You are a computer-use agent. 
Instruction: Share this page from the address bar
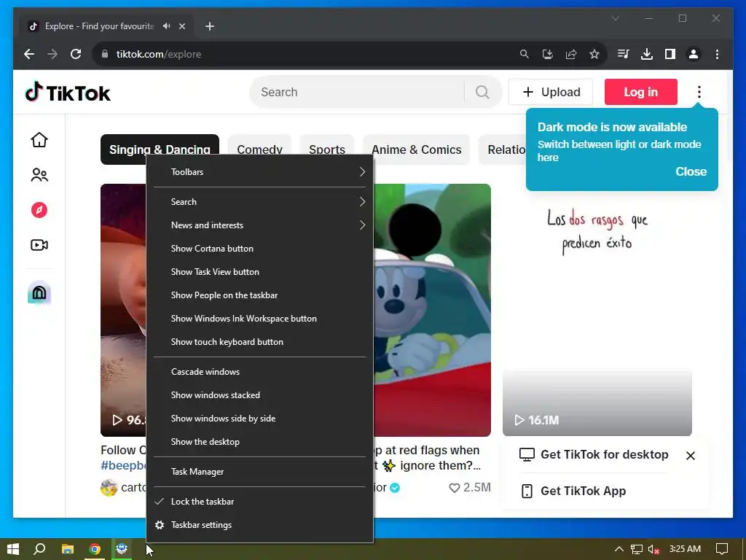[571, 54]
